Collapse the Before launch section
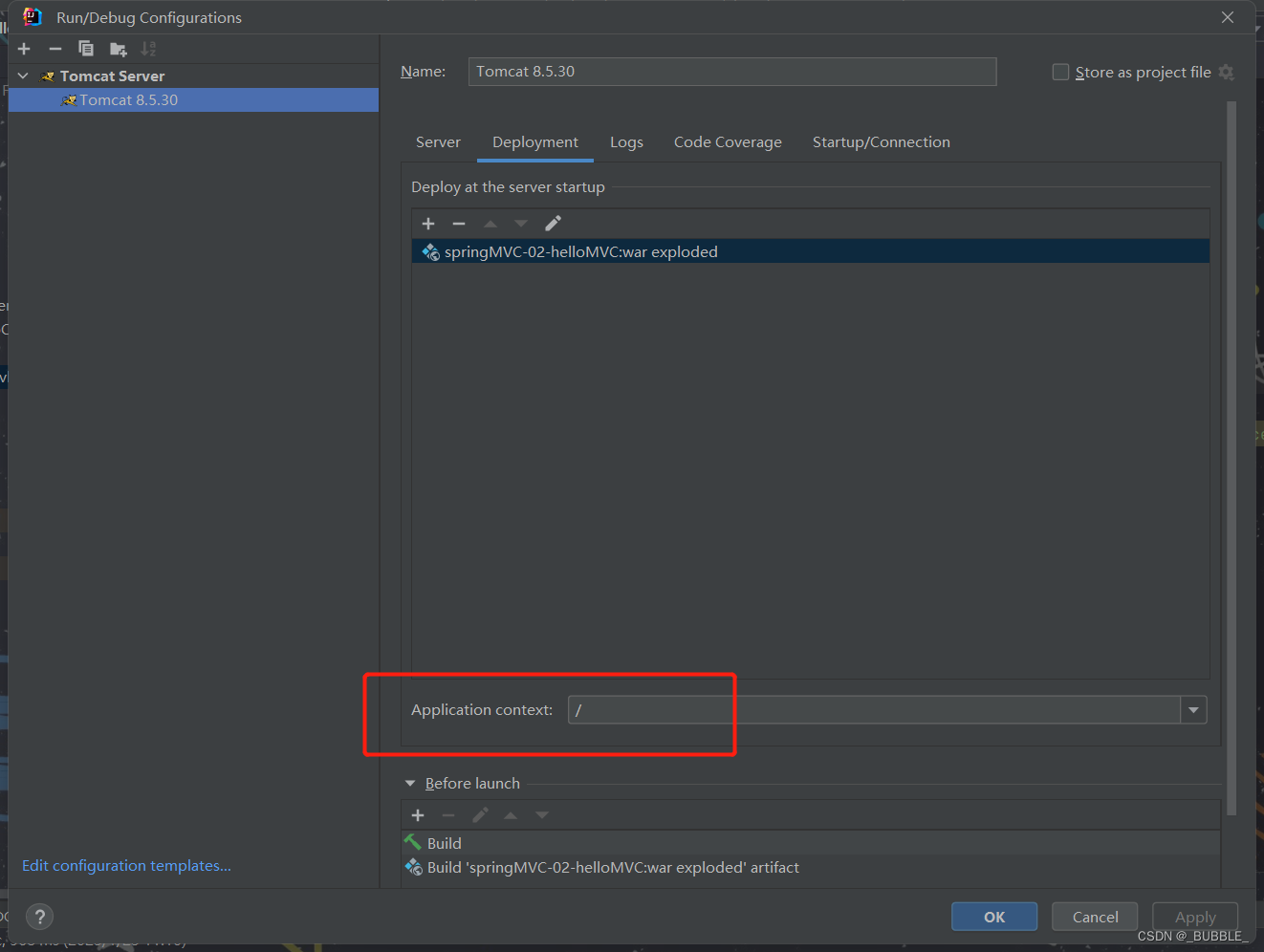This screenshot has height=952, width=1264. tap(410, 784)
